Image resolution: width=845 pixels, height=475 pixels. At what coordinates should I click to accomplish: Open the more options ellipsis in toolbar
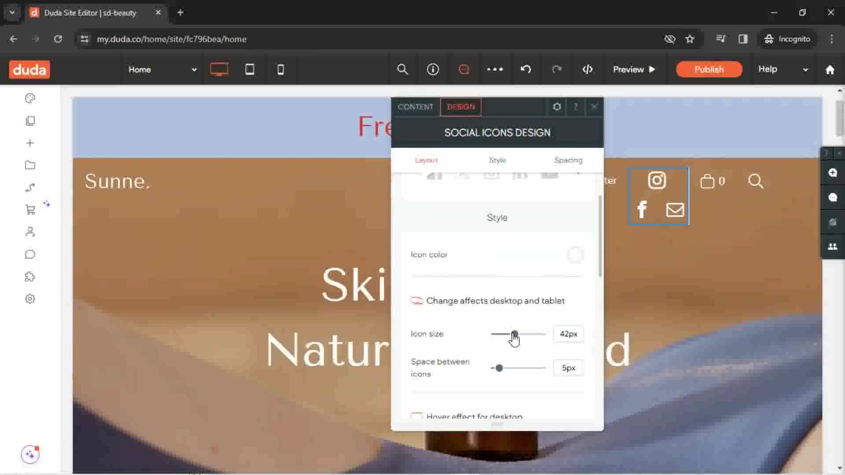click(495, 69)
